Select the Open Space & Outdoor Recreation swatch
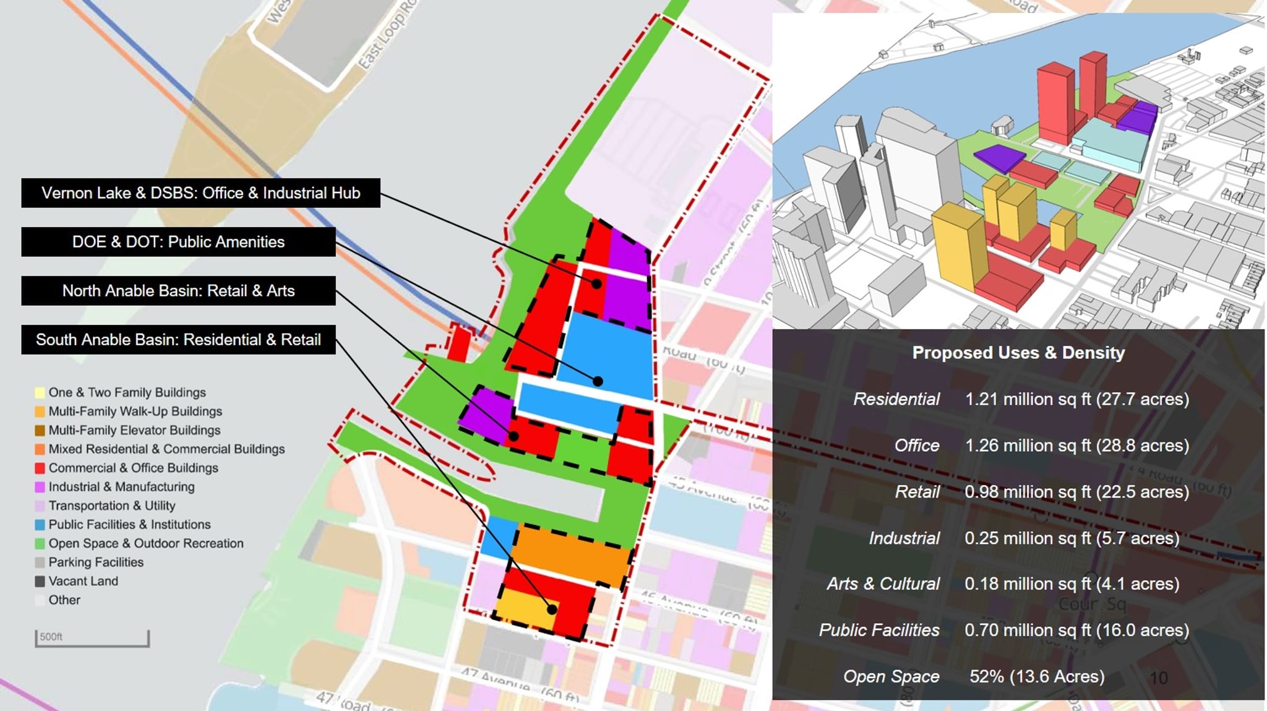Image resolution: width=1267 pixels, height=711 pixels. click(x=40, y=543)
